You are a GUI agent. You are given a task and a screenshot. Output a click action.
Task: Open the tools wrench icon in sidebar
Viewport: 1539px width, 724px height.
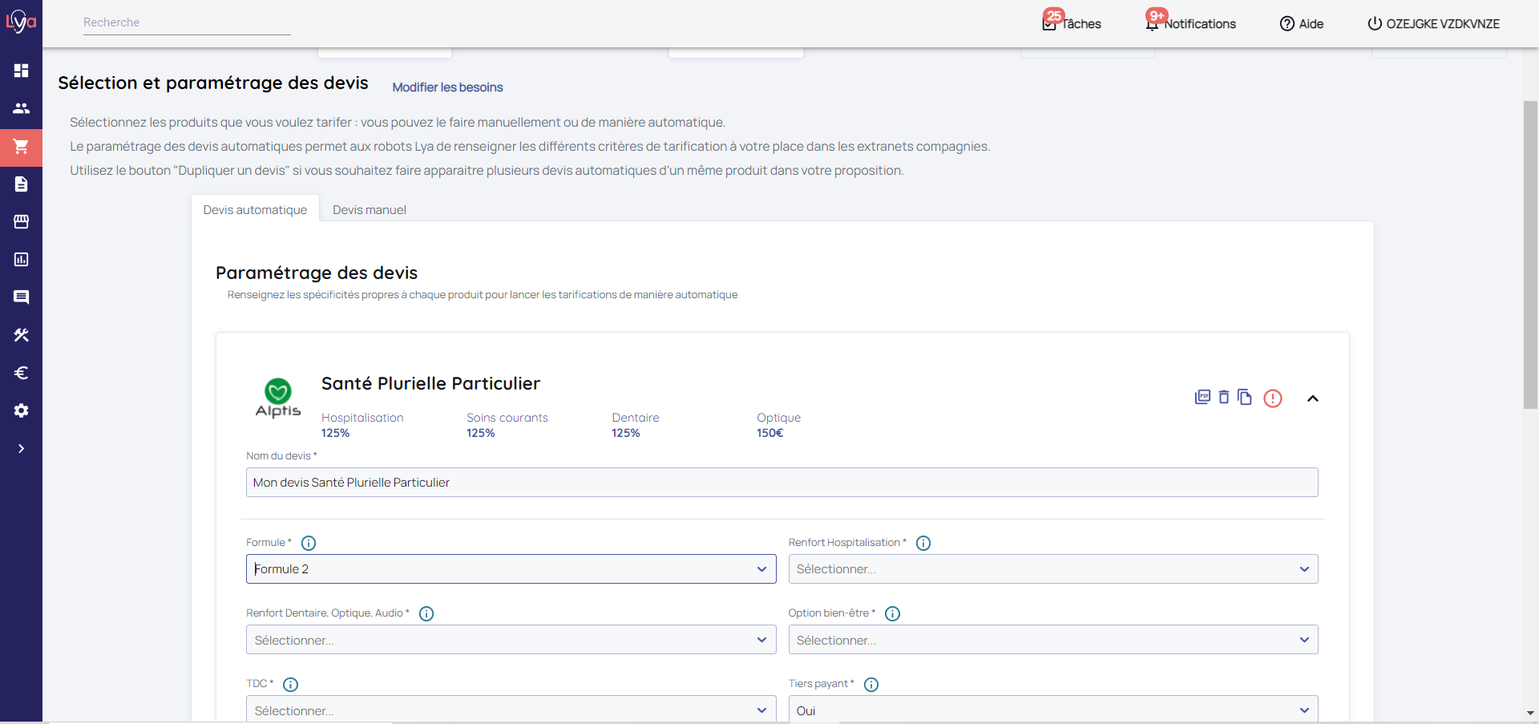point(21,335)
